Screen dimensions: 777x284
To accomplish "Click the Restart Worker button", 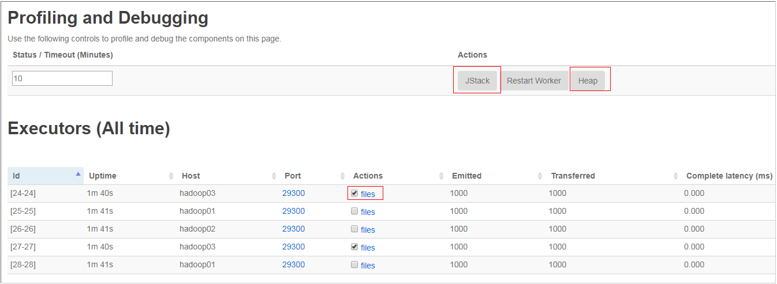I will [x=533, y=81].
